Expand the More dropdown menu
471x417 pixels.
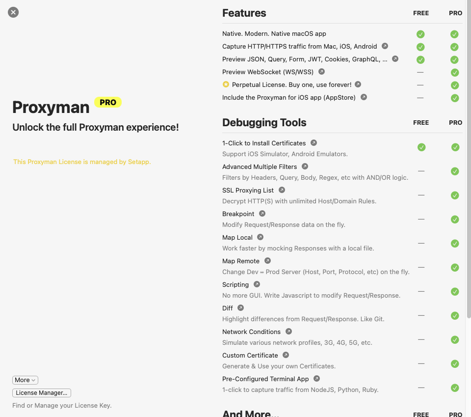[x=25, y=380]
